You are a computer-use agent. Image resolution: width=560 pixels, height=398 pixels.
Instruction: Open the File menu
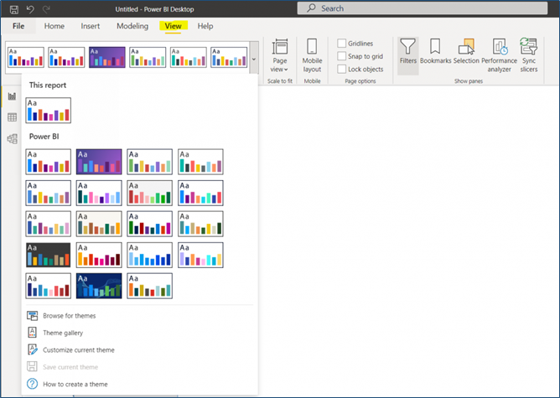coord(18,26)
